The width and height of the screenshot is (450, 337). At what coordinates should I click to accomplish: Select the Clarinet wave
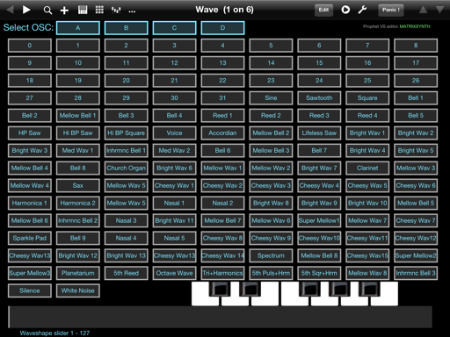tap(367, 168)
